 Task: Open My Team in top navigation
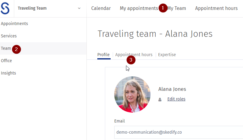pyautogui.click(x=177, y=8)
